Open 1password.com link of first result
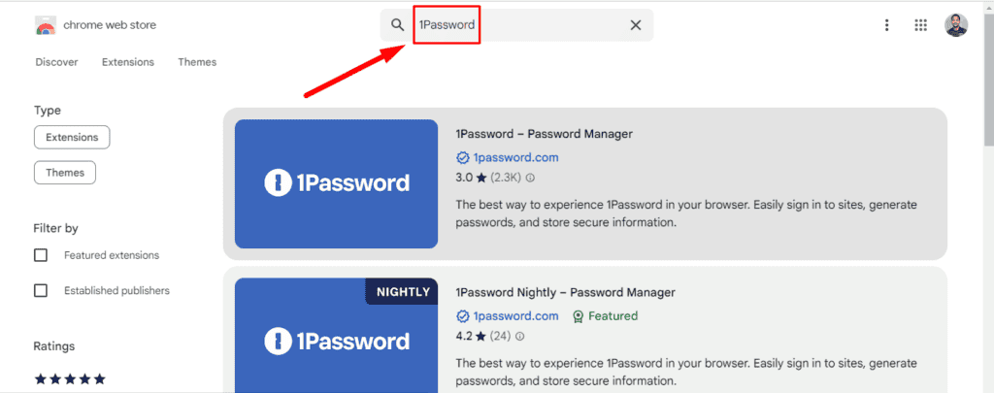The height and width of the screenshot is (393, 994). (515, 157)
